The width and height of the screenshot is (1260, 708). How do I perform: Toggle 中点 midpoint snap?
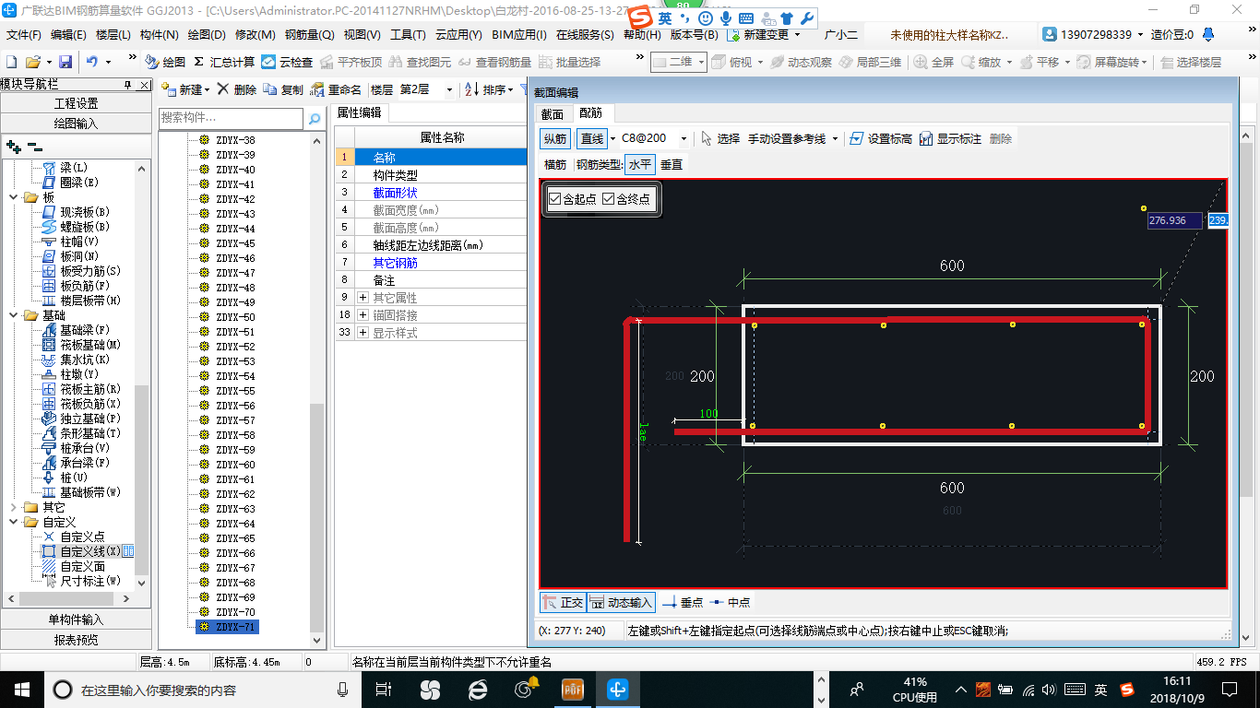coord(731,602)
